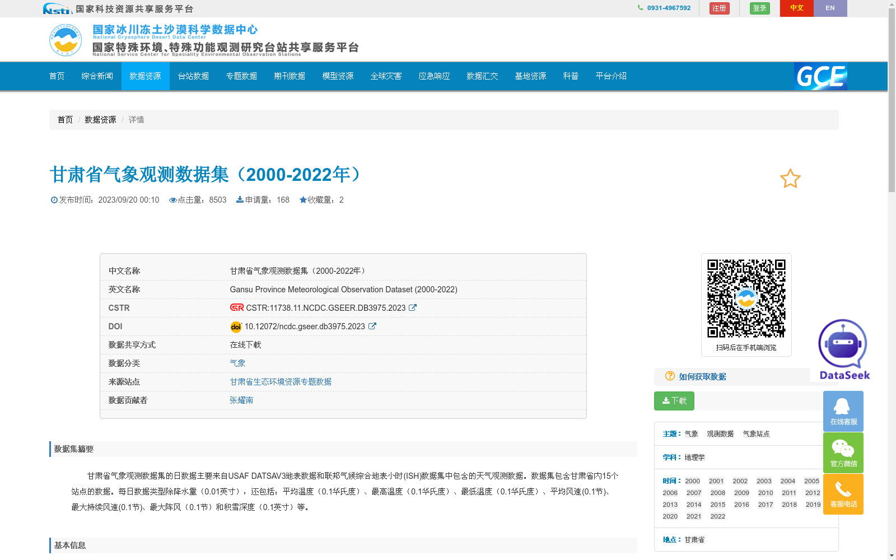Select the year 2015 link

pos(717,504)
